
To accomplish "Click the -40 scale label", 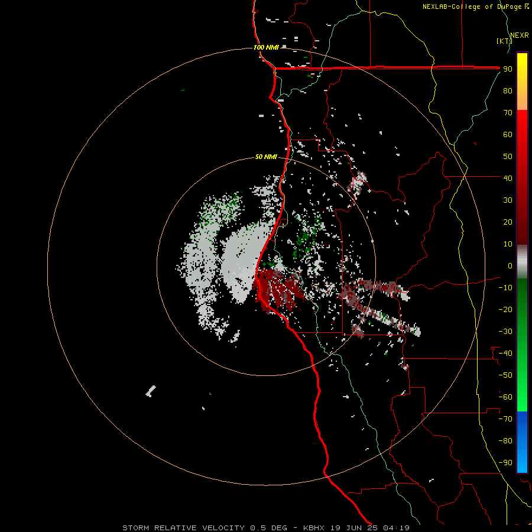I will click(x=505, y=353).
